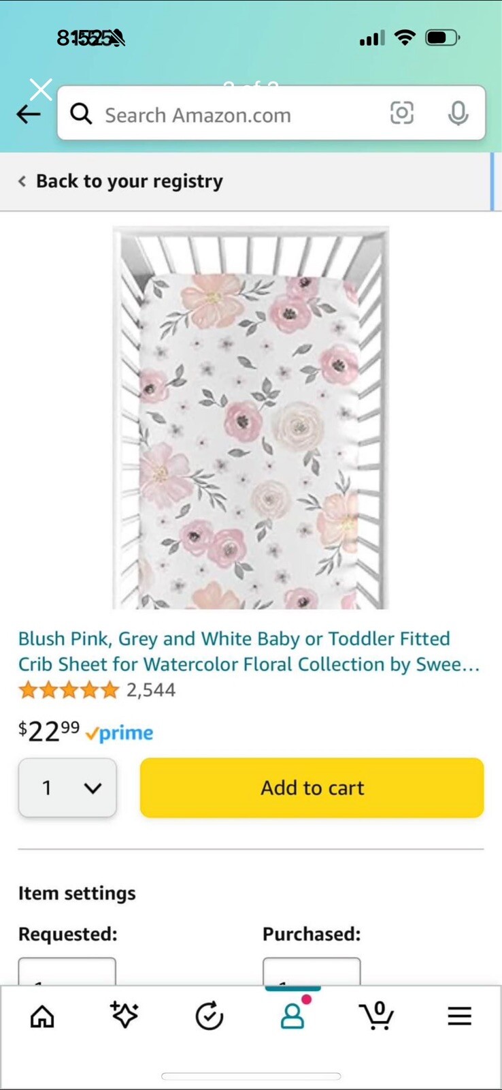Focus the Search Amazon.com field
The height and width of the screenshot is (1090, 502).
[x=231, y=114]
